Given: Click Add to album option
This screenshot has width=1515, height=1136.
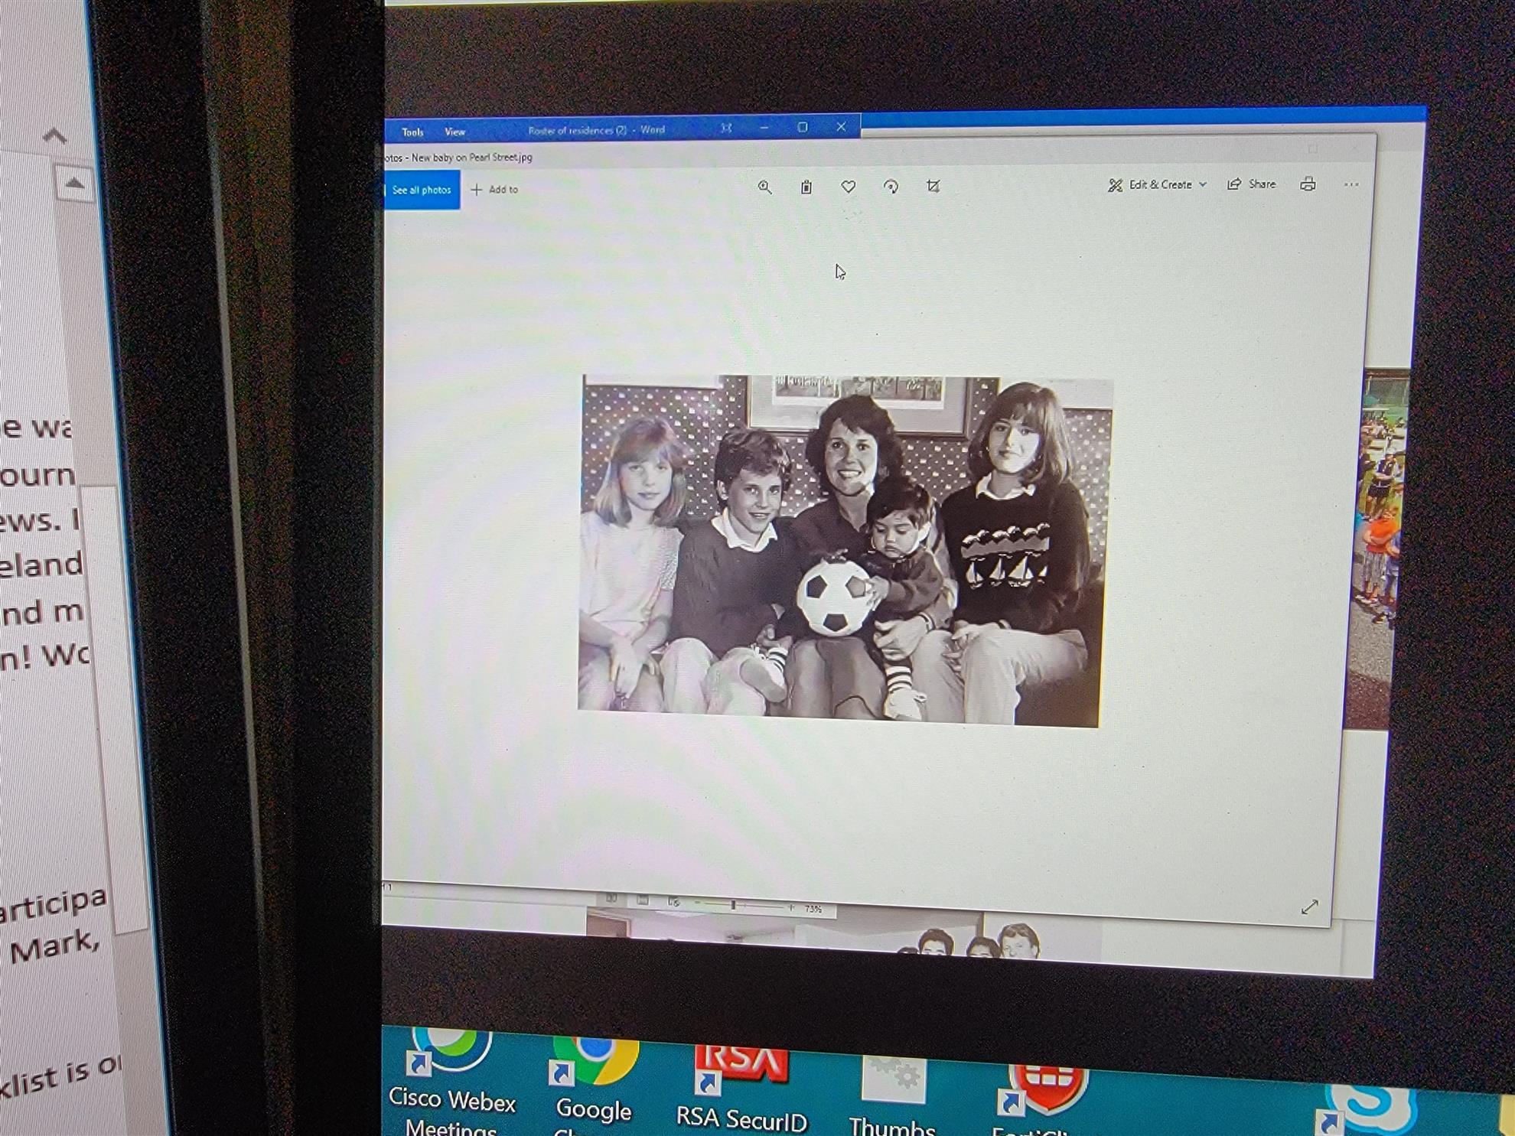Looking at the screenshot, I should coord(495,190).
